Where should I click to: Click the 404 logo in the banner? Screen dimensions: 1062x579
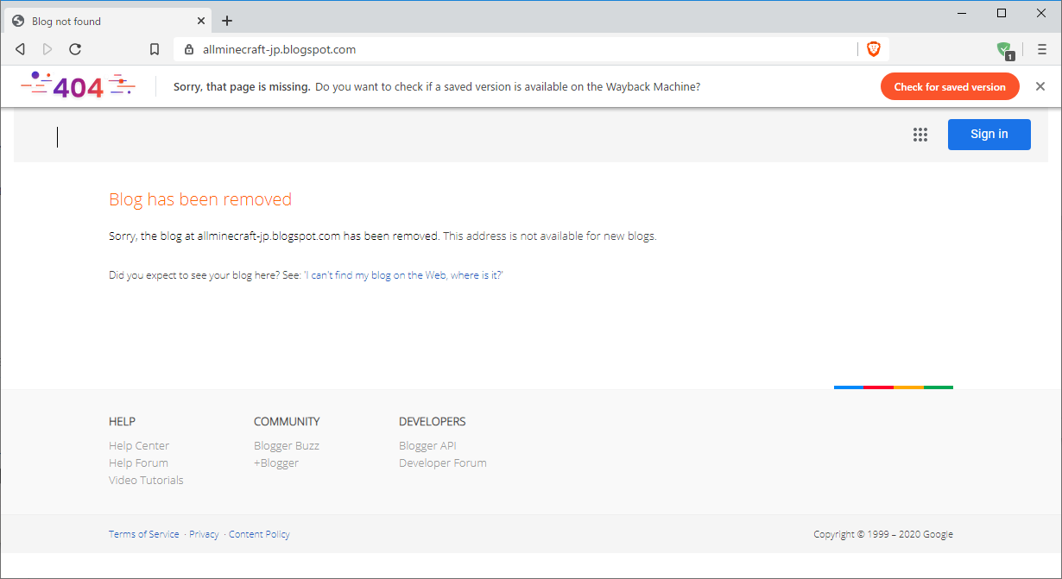[x=78, y=85]
